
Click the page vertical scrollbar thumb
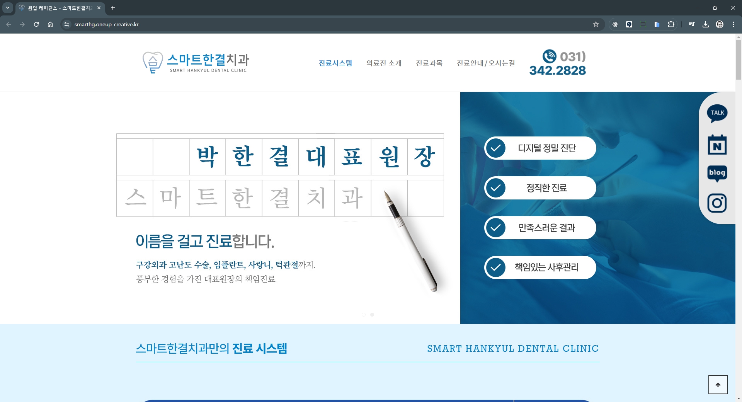[739, 60]
